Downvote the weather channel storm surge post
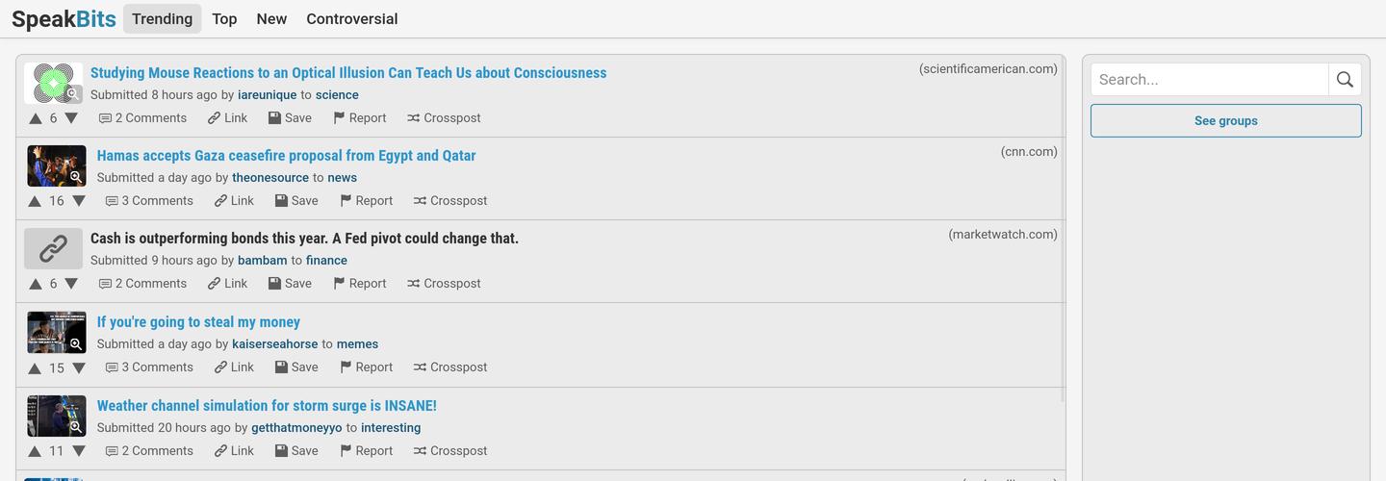1386x481 pixels. click(x=79, y=451)
